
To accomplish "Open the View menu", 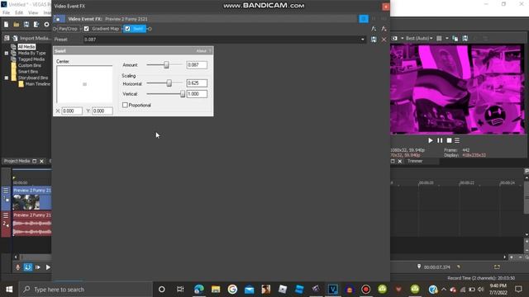I will click(33, 13).
